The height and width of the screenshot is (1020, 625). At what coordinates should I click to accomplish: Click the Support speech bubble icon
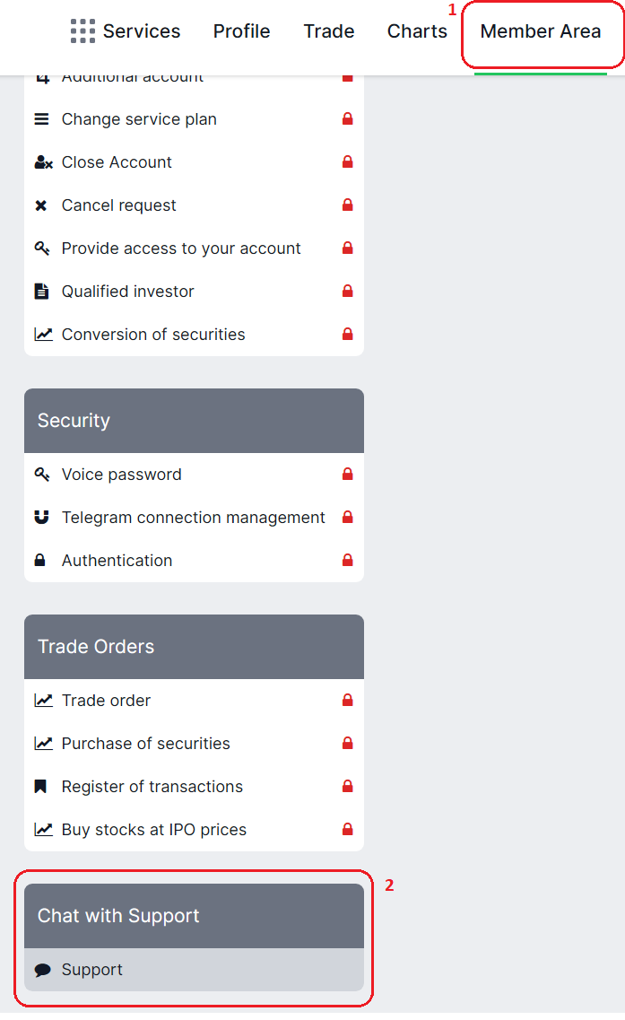click(42, 970)
